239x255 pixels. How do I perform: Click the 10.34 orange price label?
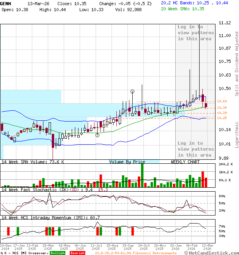[222, 108]
